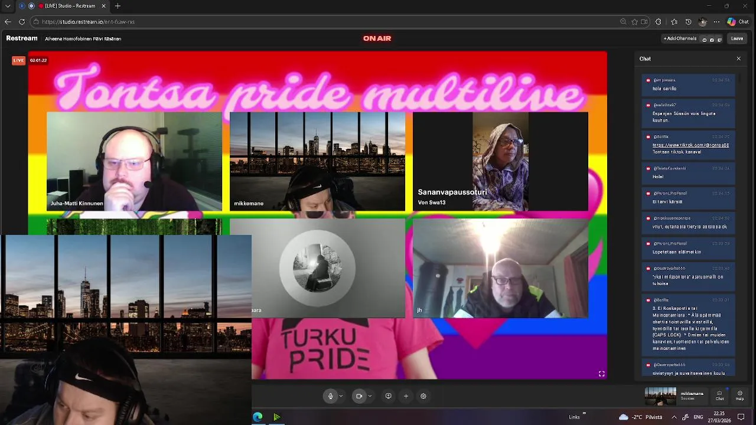Open the tab actions dropdown arrow
Screen dimensions: 756x425
pyautogui.click(x=8, y=6)
